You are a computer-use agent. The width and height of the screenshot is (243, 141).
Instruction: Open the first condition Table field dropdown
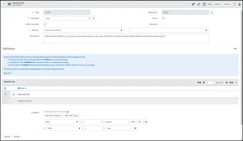pos(62,122)
